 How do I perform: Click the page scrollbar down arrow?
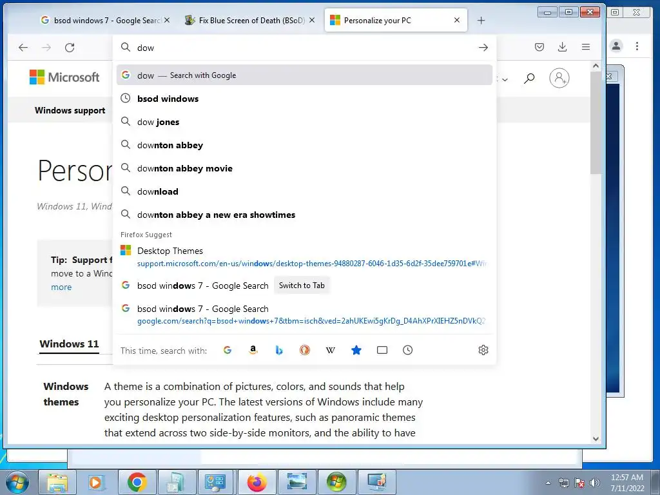tap(596, 438)
